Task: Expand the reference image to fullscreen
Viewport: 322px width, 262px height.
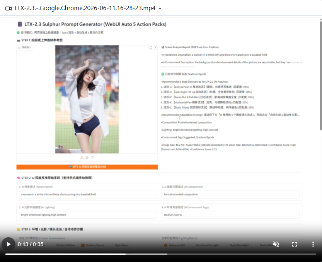Action: 151,48
